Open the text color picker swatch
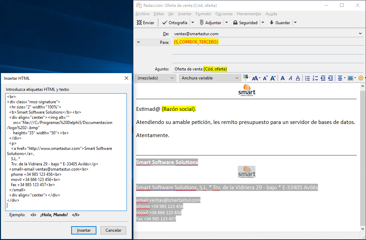 click(246, 78)
